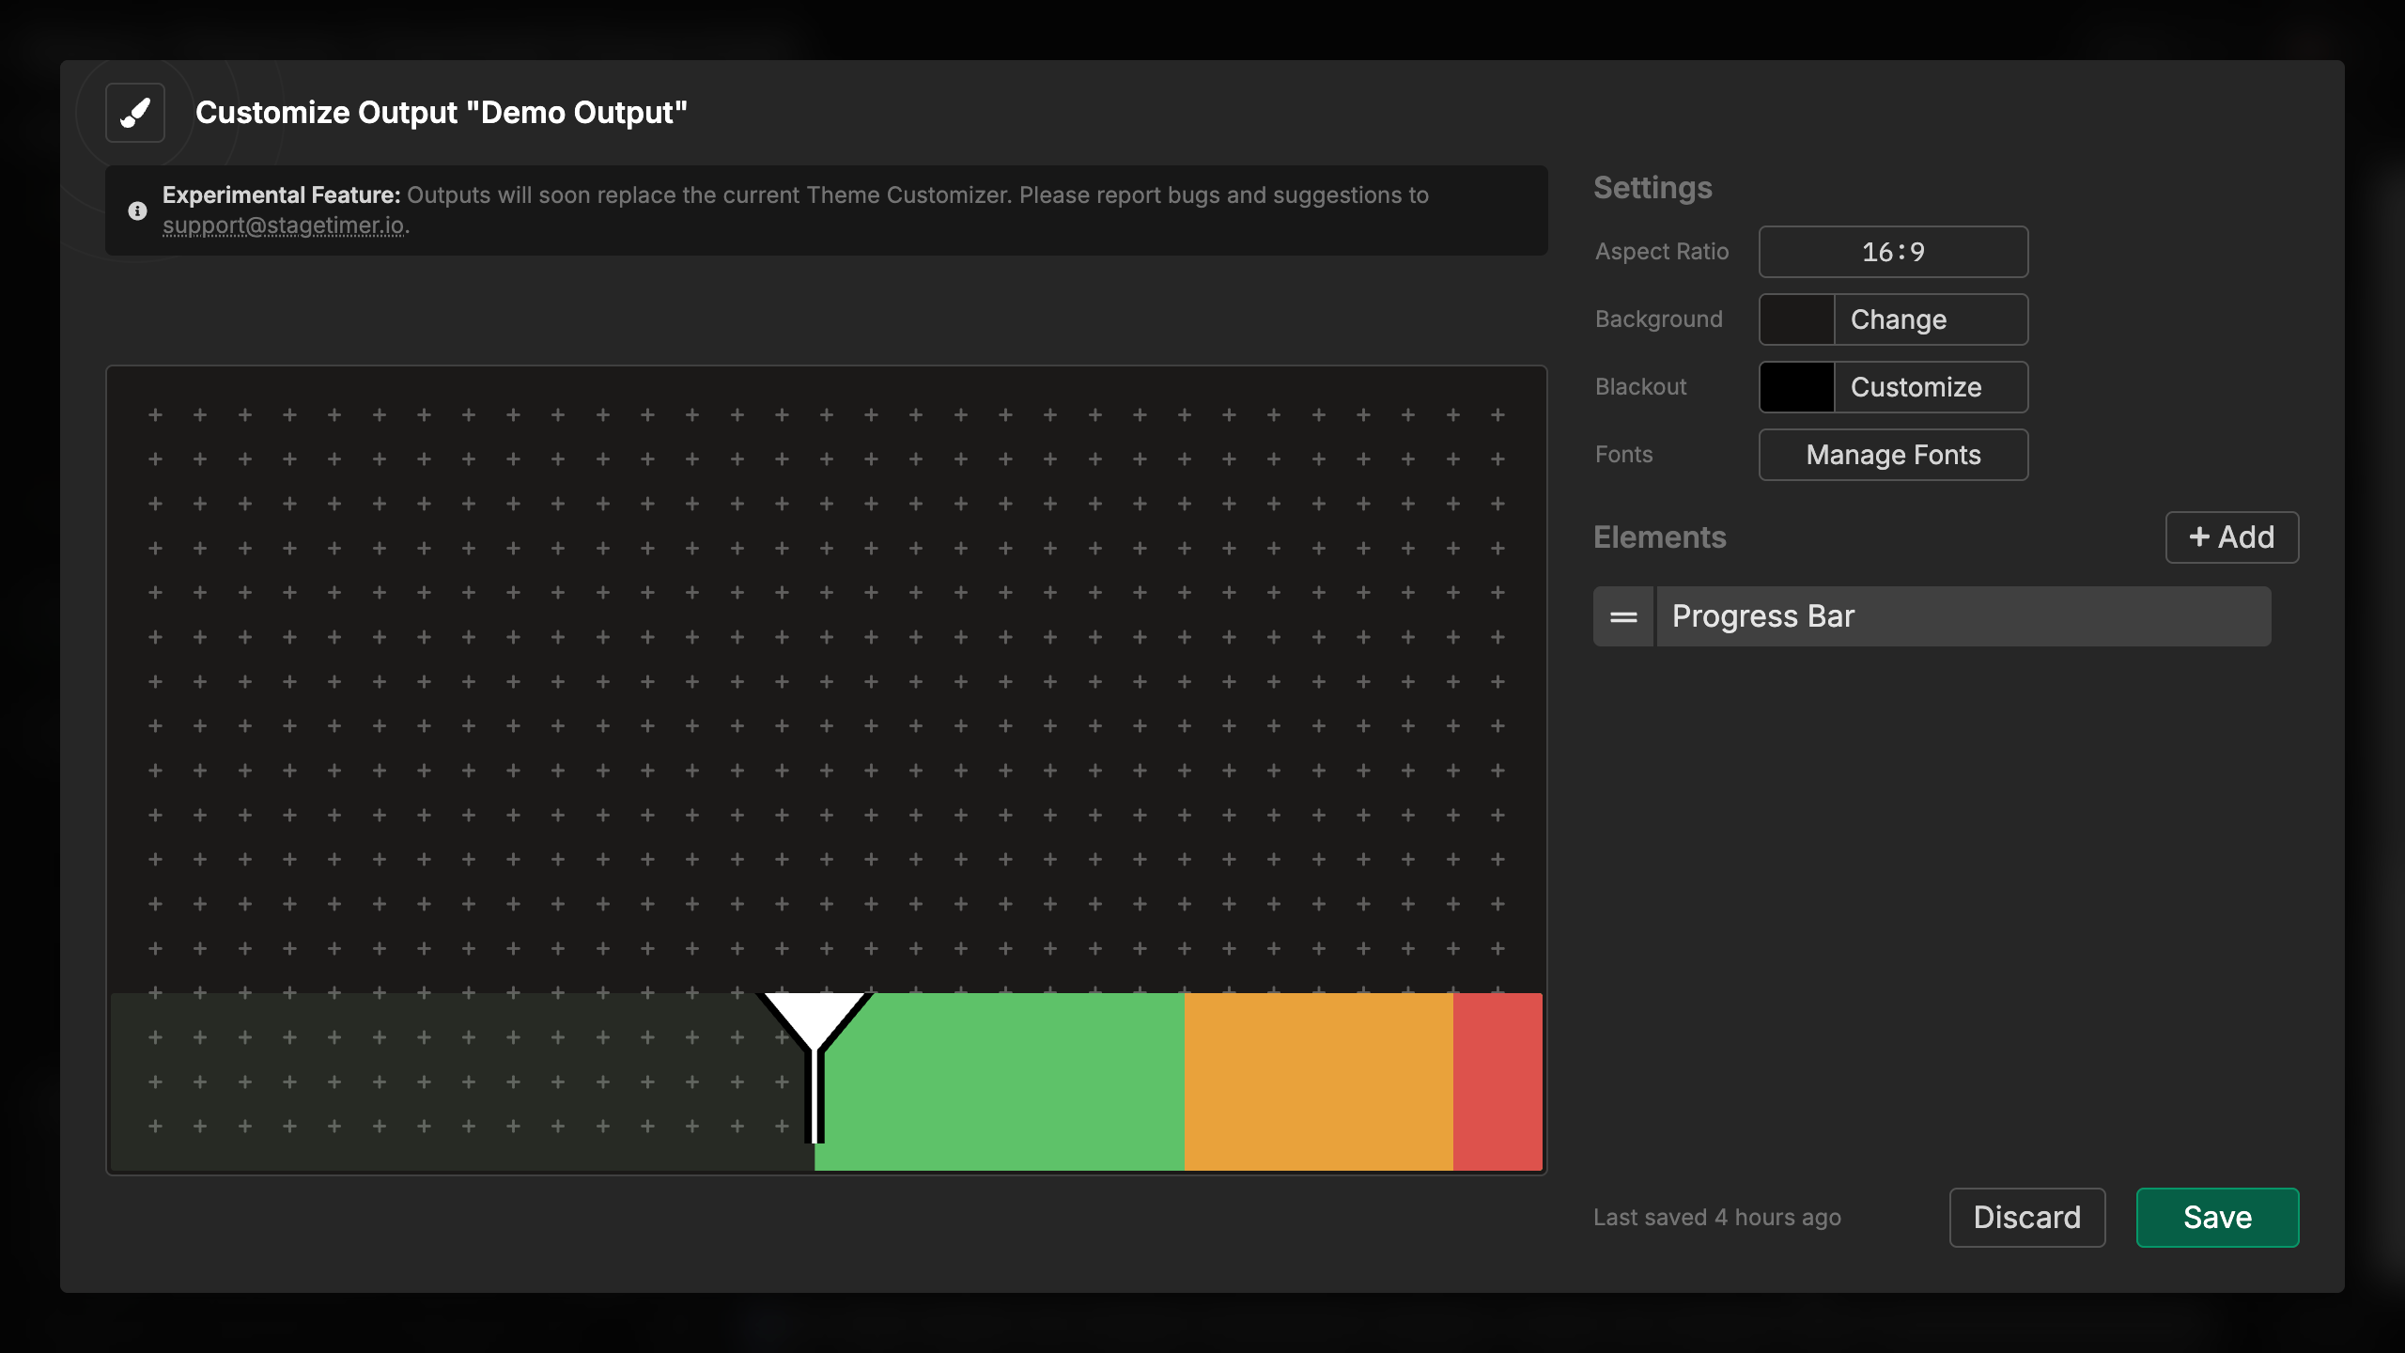The height and width of the screenshot is (1353, 2405).
Task: Open Manage Fonts
Action: pyautogui.click(x=1893, y=454)
